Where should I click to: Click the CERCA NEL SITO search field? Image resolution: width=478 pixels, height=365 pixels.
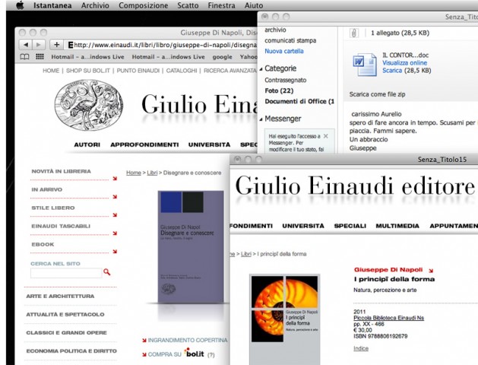click(66, 273)
